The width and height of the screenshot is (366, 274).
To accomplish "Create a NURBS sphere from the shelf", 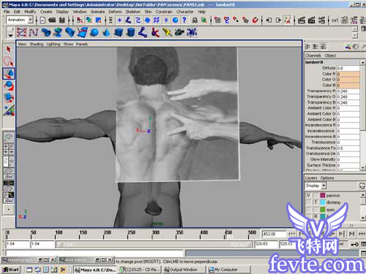I will pos(94,32).
